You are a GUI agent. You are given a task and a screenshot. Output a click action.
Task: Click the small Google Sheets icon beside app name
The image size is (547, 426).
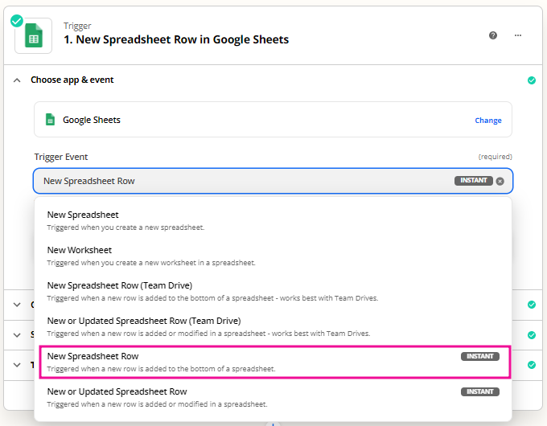coord(50,120)
